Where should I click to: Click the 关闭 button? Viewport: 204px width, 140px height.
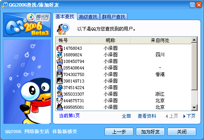coord(182,132)
